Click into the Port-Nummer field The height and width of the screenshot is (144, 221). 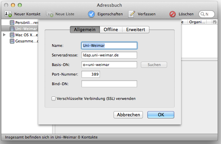(x=91, y=74)
